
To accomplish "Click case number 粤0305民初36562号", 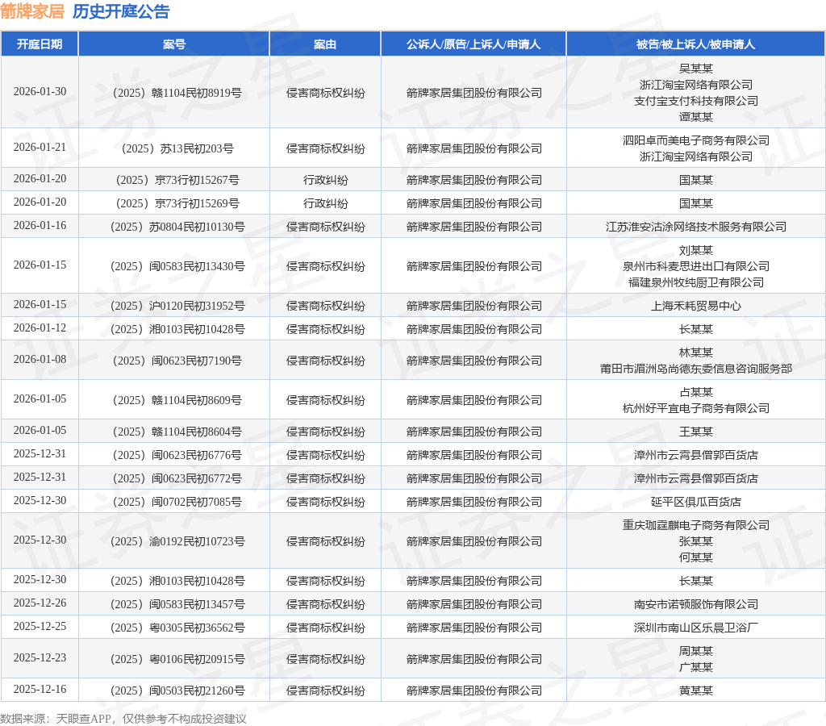I will (177, 628).
